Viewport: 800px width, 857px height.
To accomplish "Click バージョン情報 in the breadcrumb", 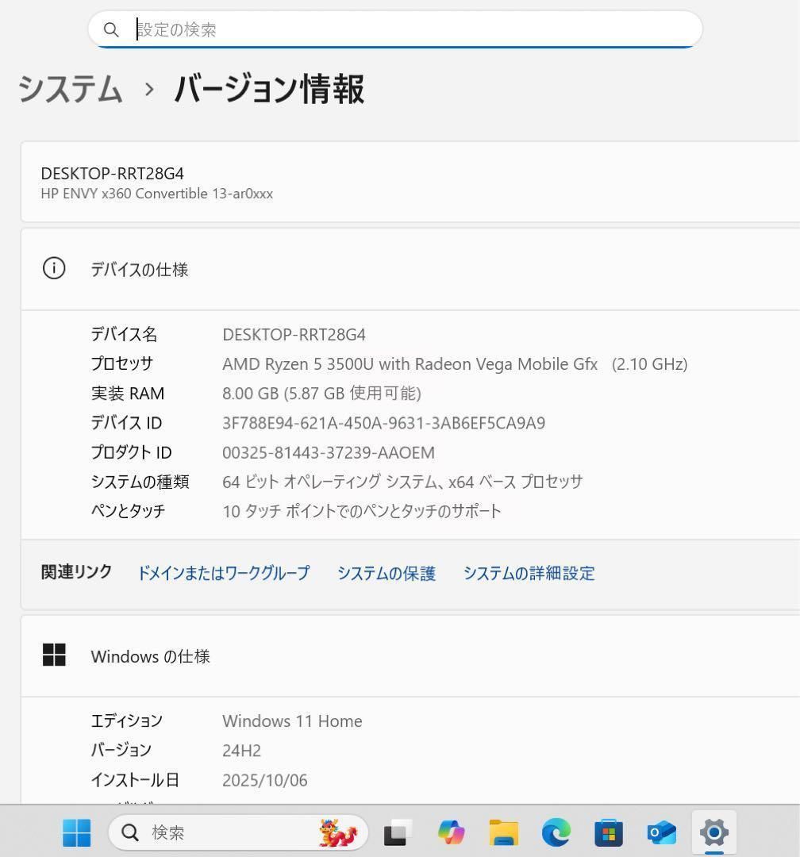I will point(270,90).
